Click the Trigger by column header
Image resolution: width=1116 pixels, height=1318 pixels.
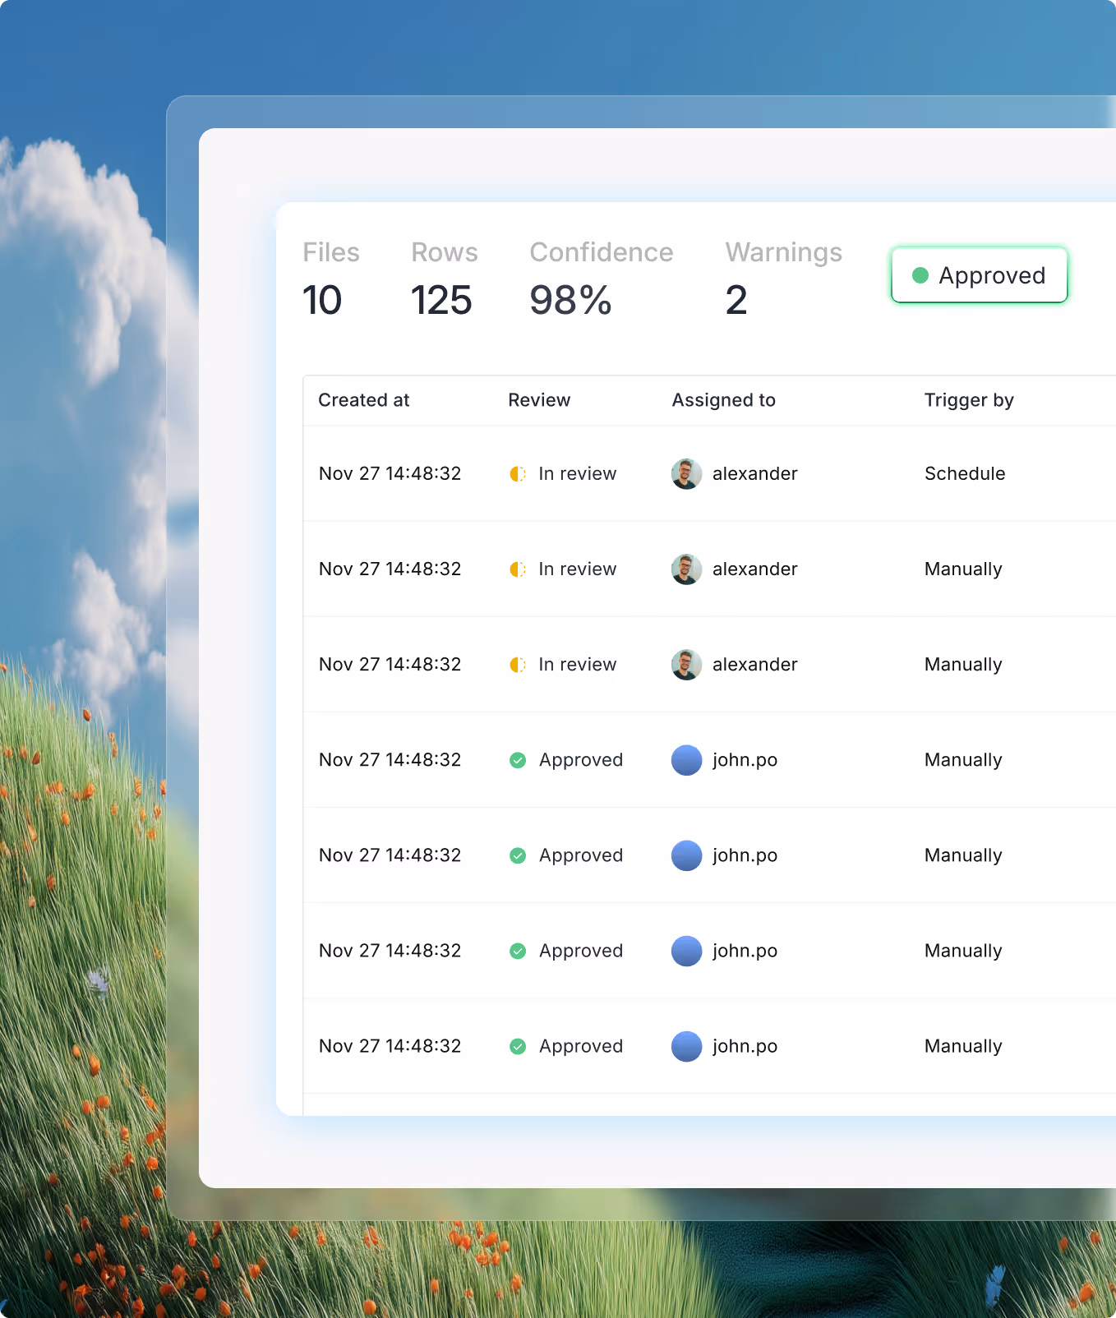pyautogui.click(x=969, y=400)
